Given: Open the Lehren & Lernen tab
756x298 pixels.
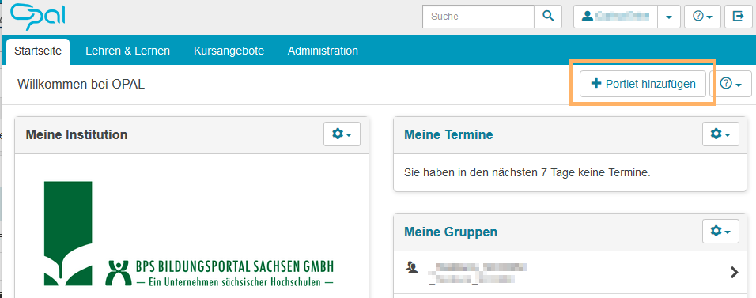Looking at the screenshot, I should (x=128, y=51).
